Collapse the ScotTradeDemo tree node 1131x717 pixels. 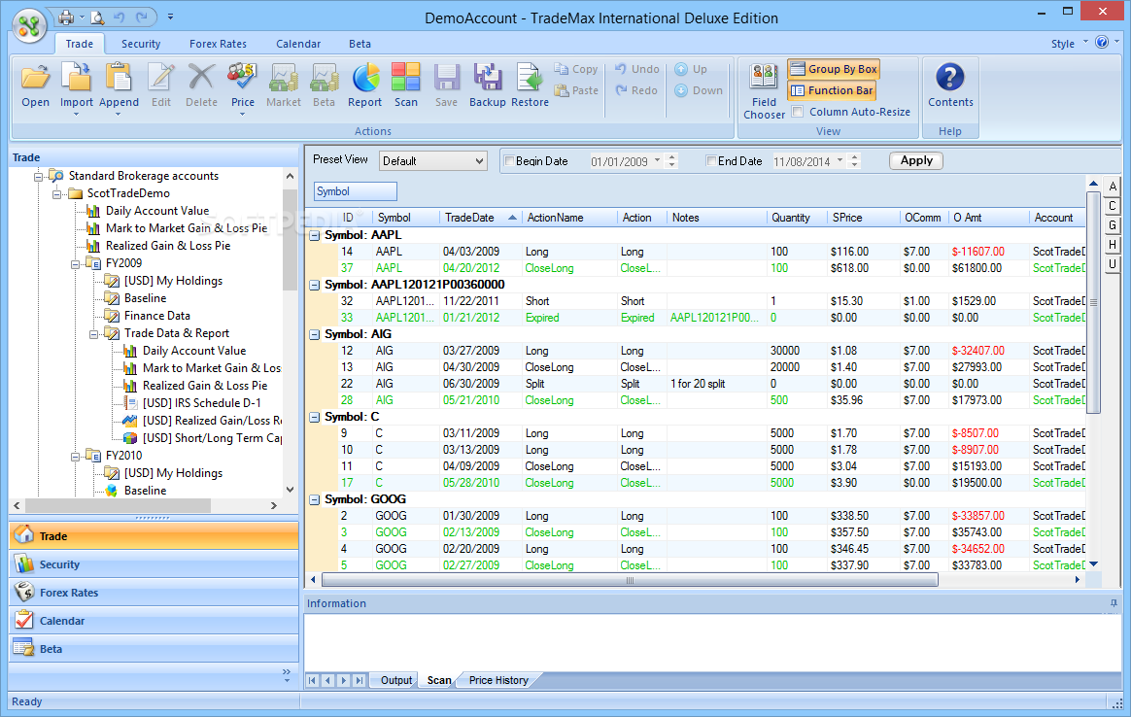tap(57, 194)
